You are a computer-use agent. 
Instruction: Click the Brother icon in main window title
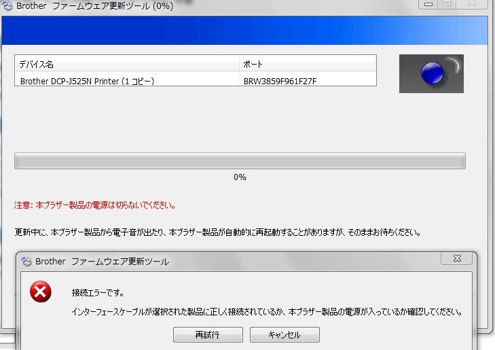coord(7,5)
